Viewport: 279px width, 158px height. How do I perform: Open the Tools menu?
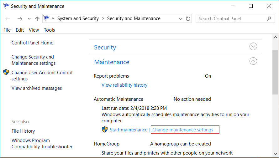pos(49,30)
